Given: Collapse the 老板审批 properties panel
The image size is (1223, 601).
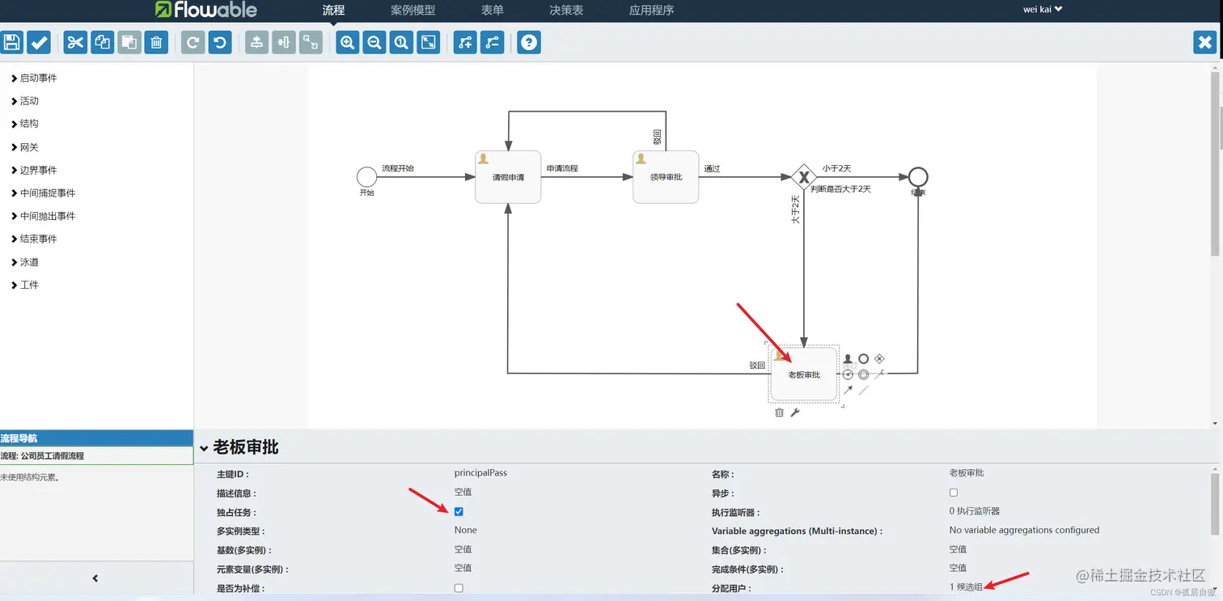Looking at the screenshot, I should (x=205, y=447).
